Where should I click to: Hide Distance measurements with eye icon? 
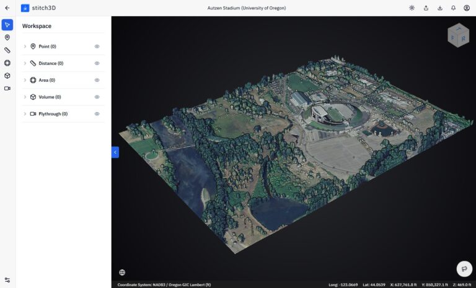pos(97,63)
